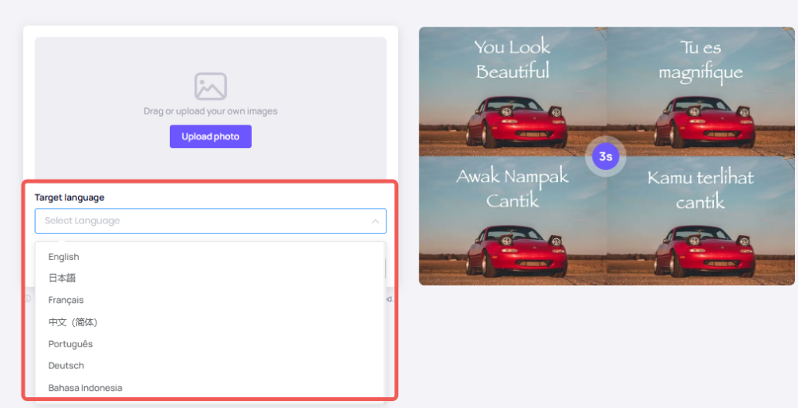
Task: Open the 'Kamu terlihat cantik' thumbnail
Action: click(701, 220)
